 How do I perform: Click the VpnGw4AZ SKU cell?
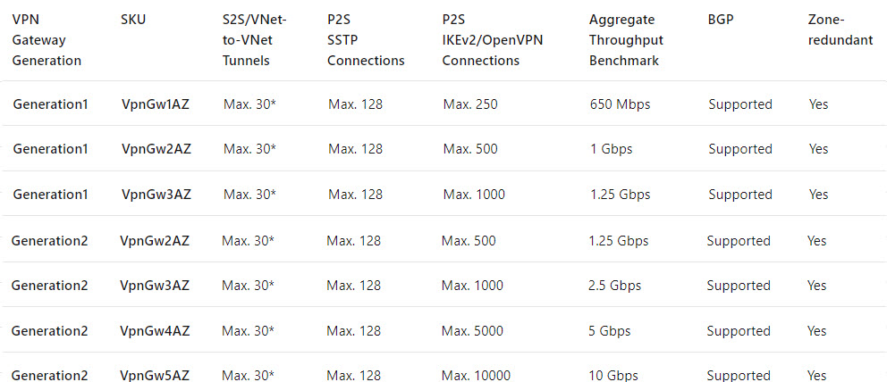[155, 331]
